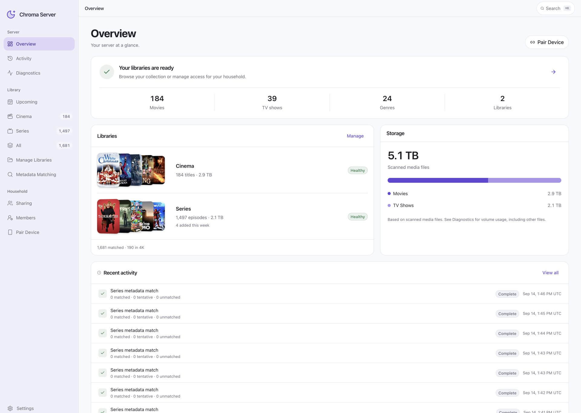Viewport: 581px width, 413px height.
Task: Click the 1,681 count badge beside All
Action: pyautogui.click(x=64, y=146)
